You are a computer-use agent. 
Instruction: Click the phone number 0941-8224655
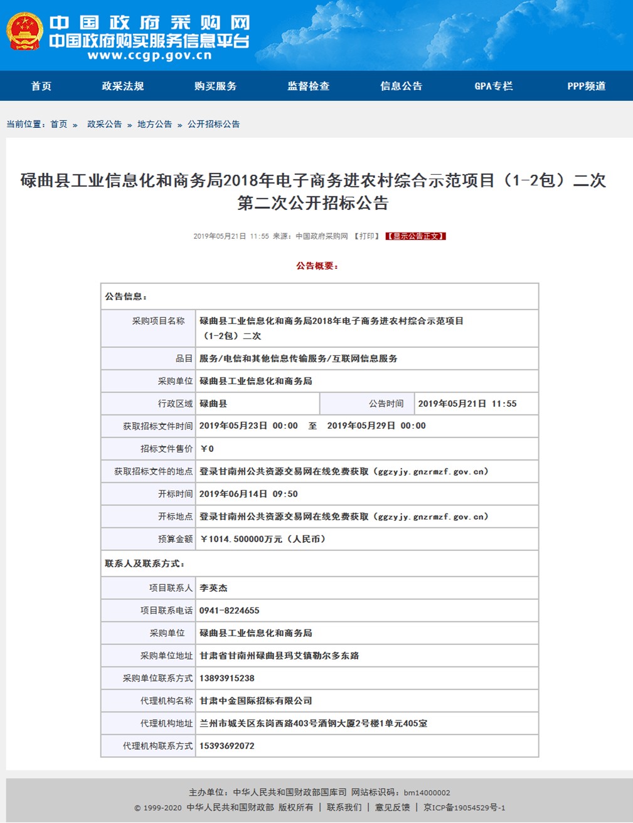229,611
